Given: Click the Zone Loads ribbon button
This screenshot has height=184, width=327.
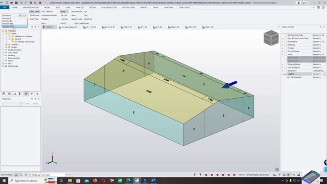Looking at the screenshot, I should point(34,15).
